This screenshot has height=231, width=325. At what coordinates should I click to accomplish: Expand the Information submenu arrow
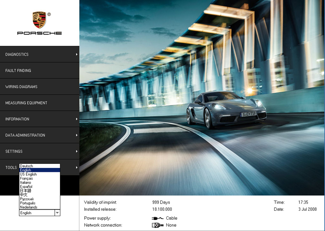pos(77,119)
